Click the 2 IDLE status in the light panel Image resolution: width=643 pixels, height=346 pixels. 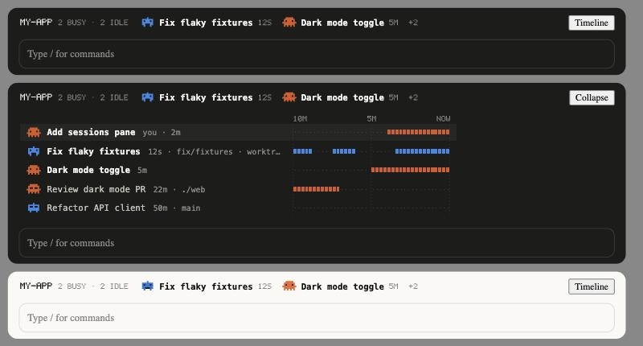click(x=114, y=286)
